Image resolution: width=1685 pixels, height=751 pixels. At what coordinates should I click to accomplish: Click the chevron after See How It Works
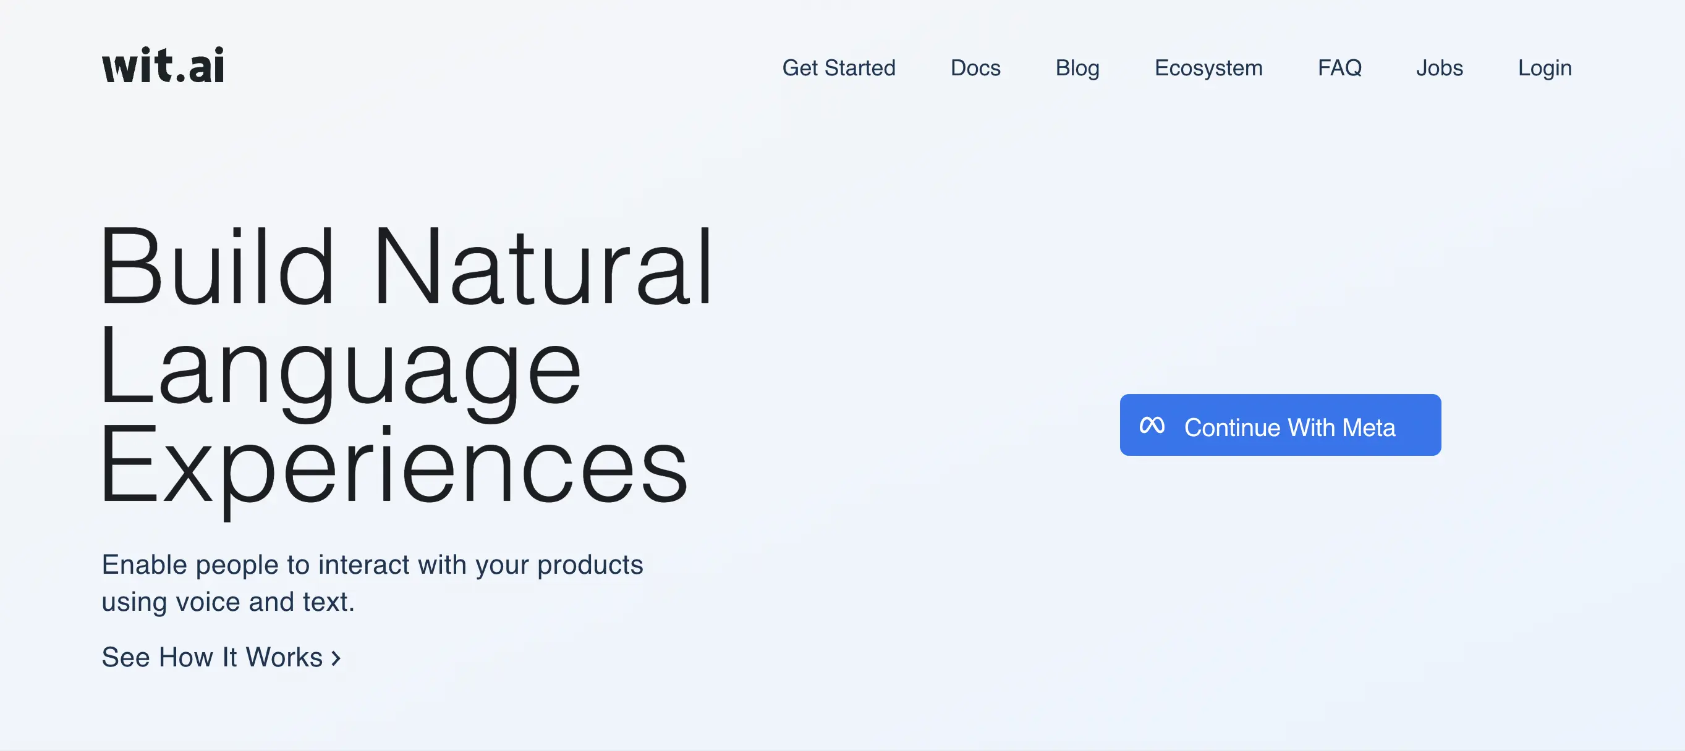pyautogui.click(x=336, y=658)
